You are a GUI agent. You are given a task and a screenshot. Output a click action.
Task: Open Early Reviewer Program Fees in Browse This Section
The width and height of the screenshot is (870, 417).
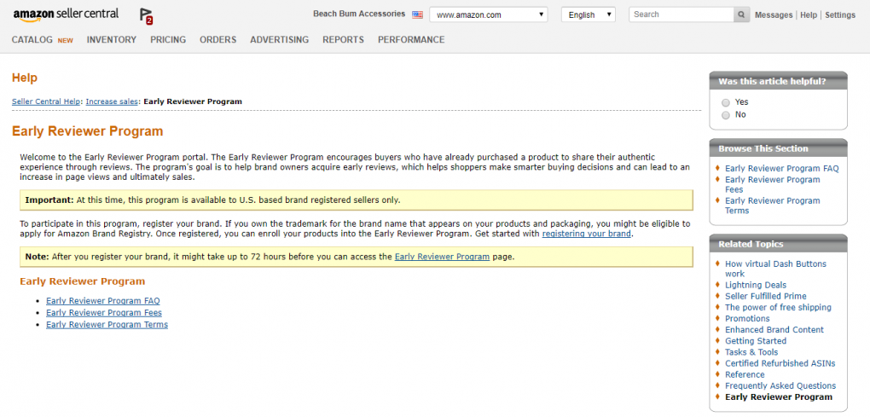coord(773,185)
